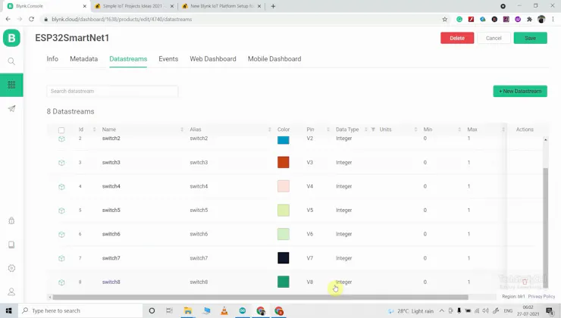Open the Arduino IDE from the taskbar

pyautogui.click(x=243, y=310)
